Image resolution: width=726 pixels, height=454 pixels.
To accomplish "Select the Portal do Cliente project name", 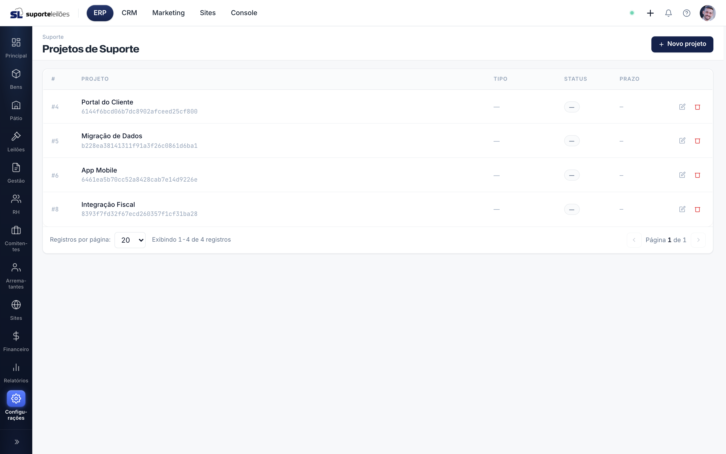I will (x=107, y=102).
